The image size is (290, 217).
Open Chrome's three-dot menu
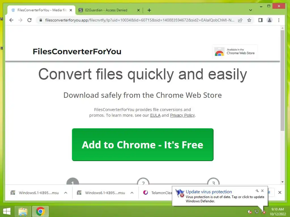[x=279, y=20]
